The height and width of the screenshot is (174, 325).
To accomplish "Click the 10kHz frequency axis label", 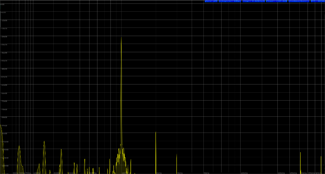I will pos(244,173).
